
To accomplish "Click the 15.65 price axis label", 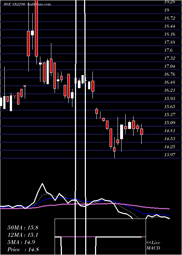I will tap(170, 106).
